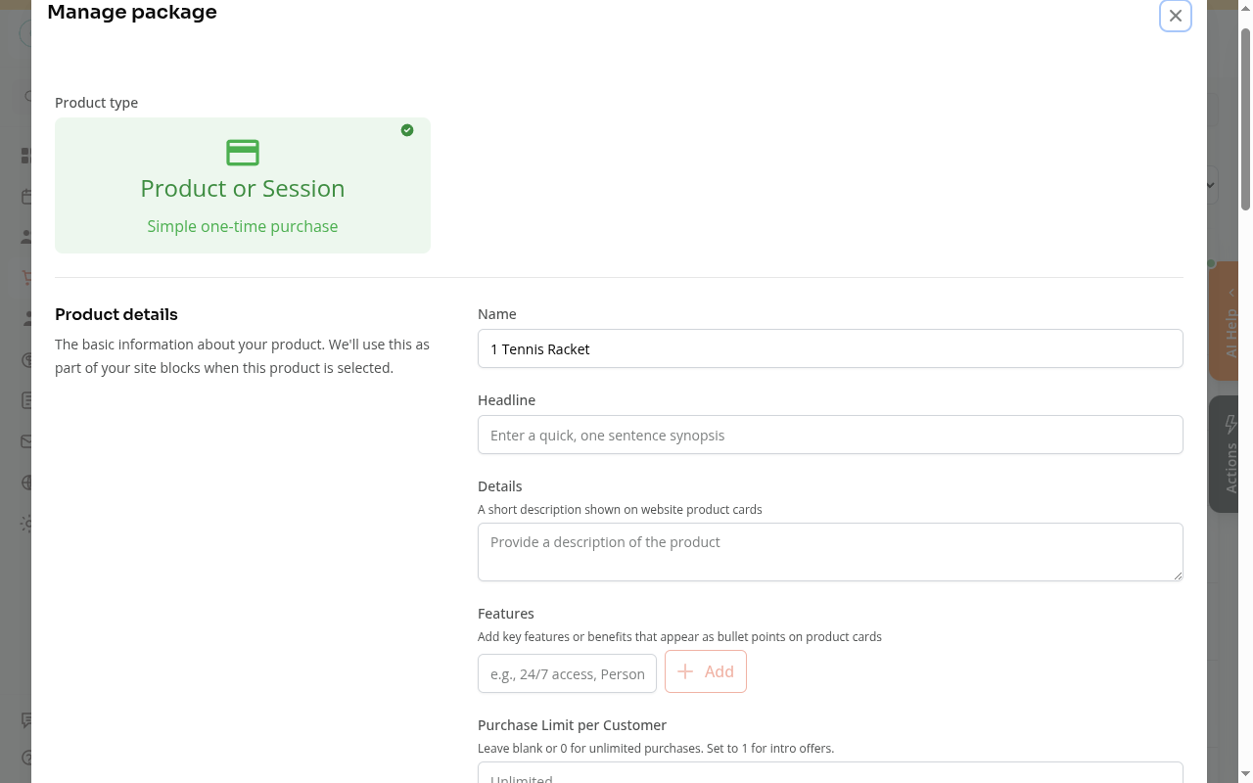
Task: Click the Features helper description text
Action: (x=679, y=636)
